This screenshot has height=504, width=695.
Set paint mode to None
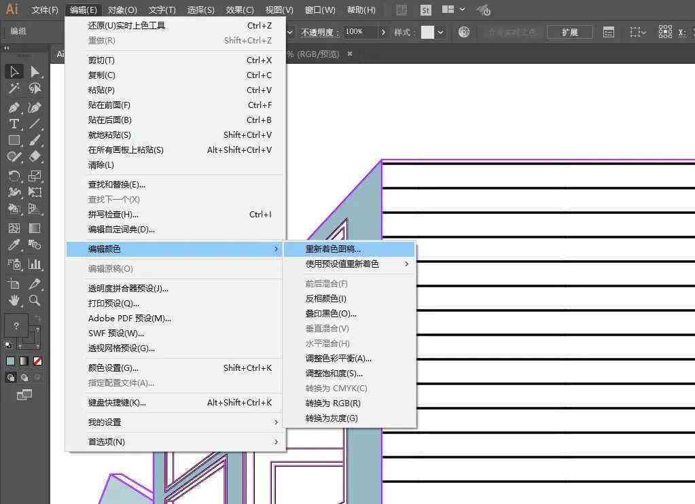(x=37, y=361)
